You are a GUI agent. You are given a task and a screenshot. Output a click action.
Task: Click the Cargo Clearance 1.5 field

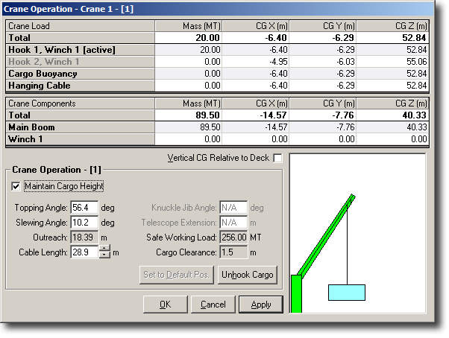pyautogui.click(x=233, y=252)
